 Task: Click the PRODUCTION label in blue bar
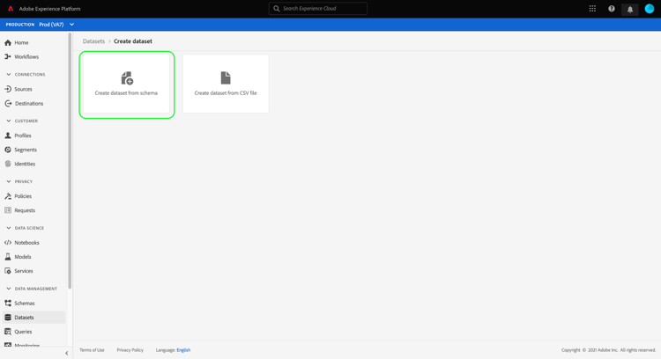click(19, 25)
